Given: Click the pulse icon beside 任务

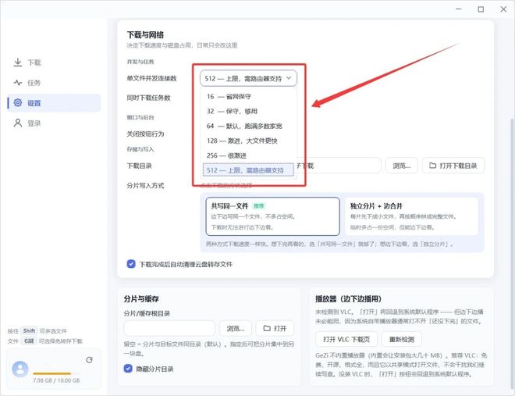Looking at the screenshot, I should (18, 83).
